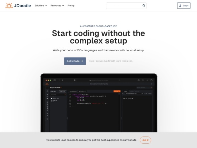Start with Let's Code button
Screen dimensions: 197x148
click(x=75, y=61)
